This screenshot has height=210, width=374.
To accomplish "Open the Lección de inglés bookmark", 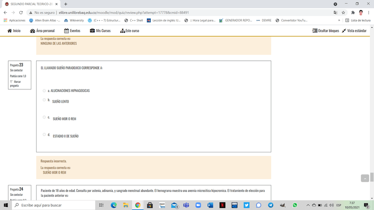I will [x=164, y=21].
